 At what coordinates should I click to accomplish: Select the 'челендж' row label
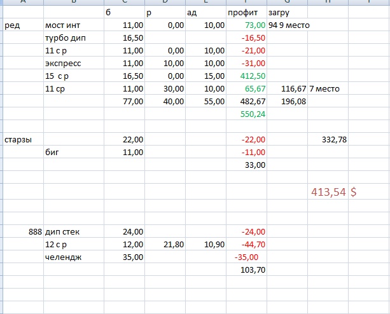click(x=74, y=257)
